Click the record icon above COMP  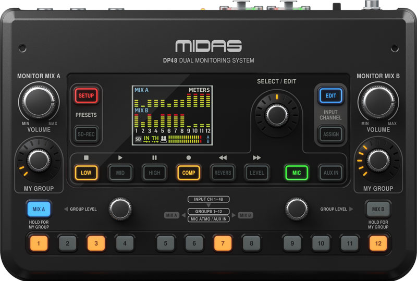click(189, 157)
